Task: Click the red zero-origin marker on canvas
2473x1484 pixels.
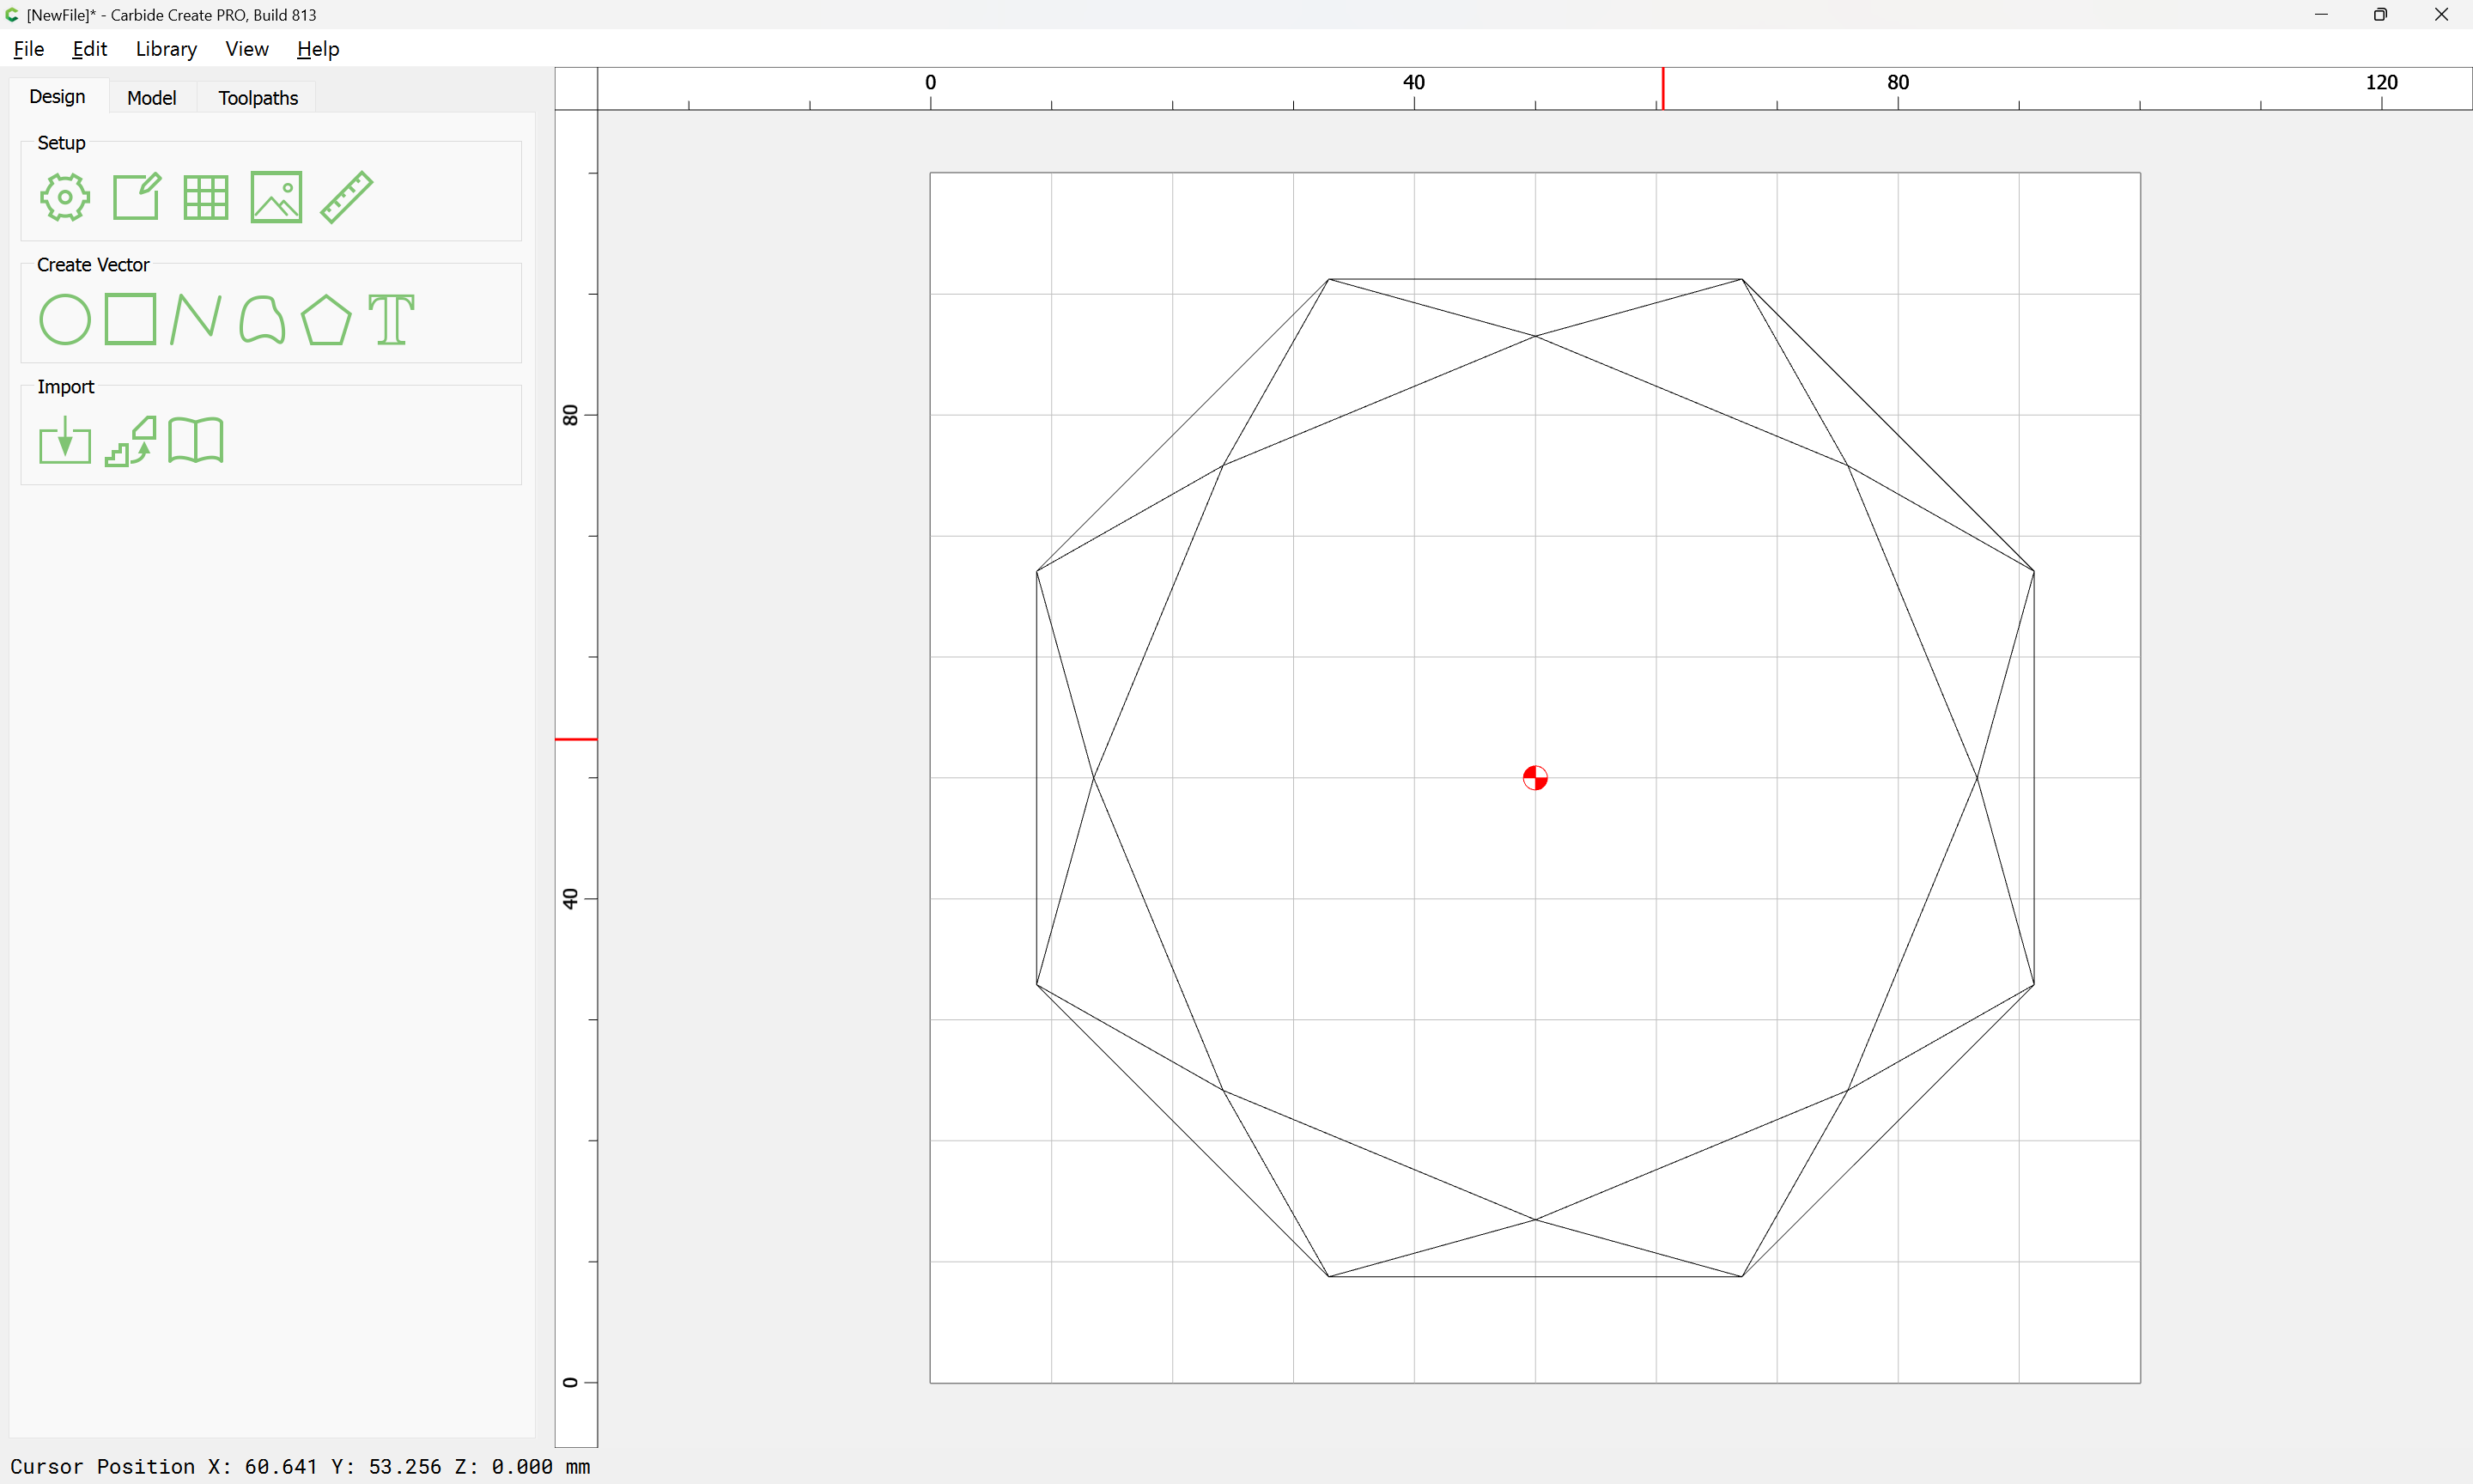Action: (x=1535, y=778)
